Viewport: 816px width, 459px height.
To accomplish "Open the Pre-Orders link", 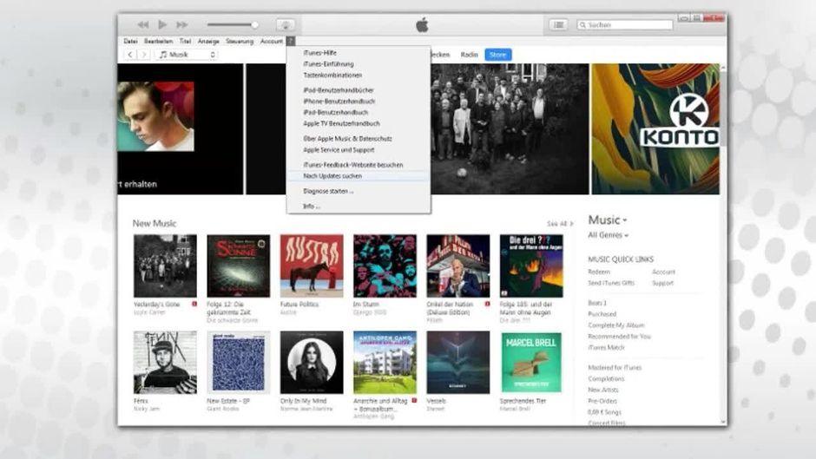I will tap(602, 401).
